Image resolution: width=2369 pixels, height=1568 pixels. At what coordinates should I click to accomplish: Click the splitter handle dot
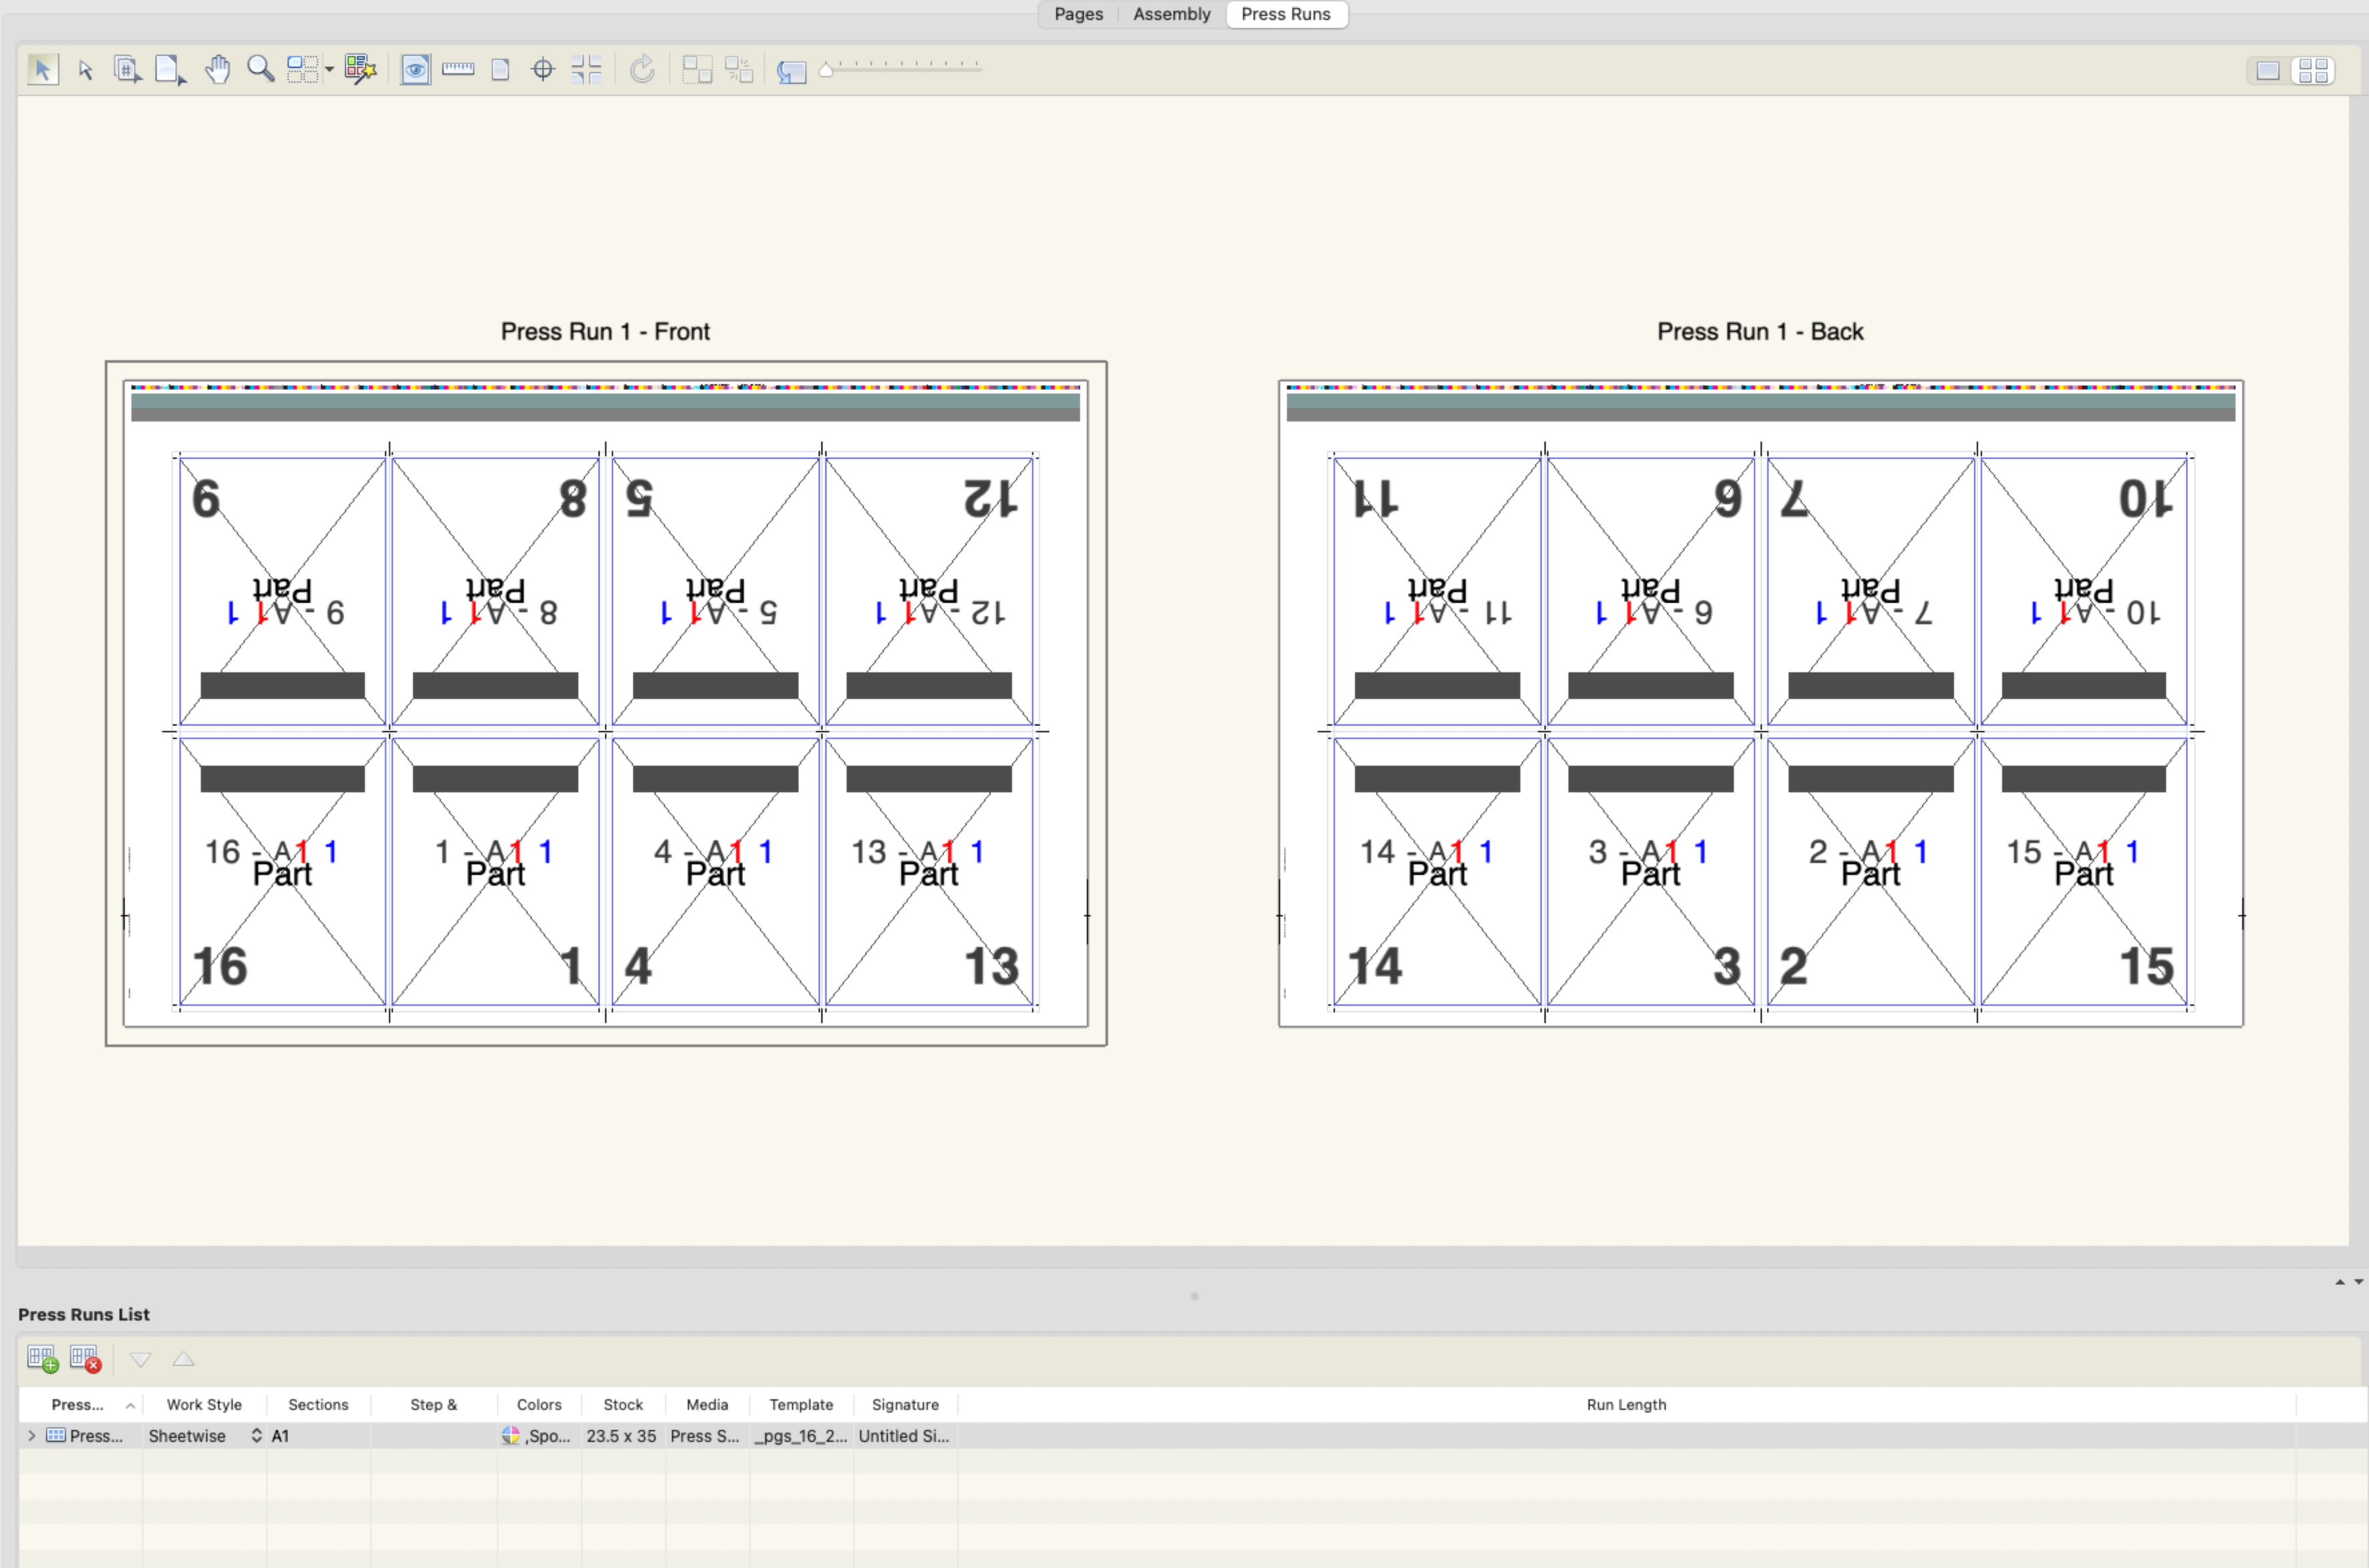[1194, 1296]
